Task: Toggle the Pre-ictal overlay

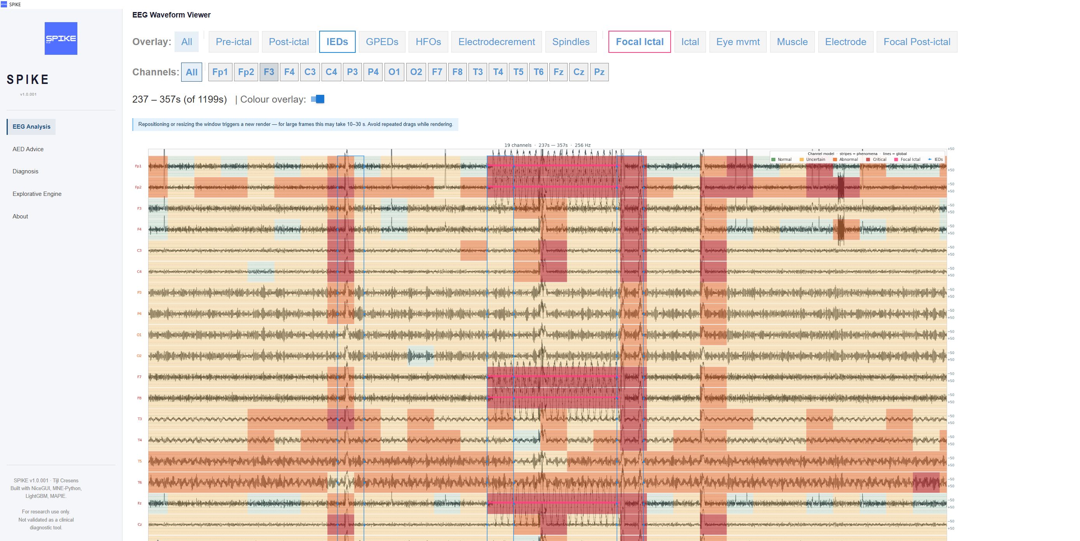Action: tap(234, 42)
